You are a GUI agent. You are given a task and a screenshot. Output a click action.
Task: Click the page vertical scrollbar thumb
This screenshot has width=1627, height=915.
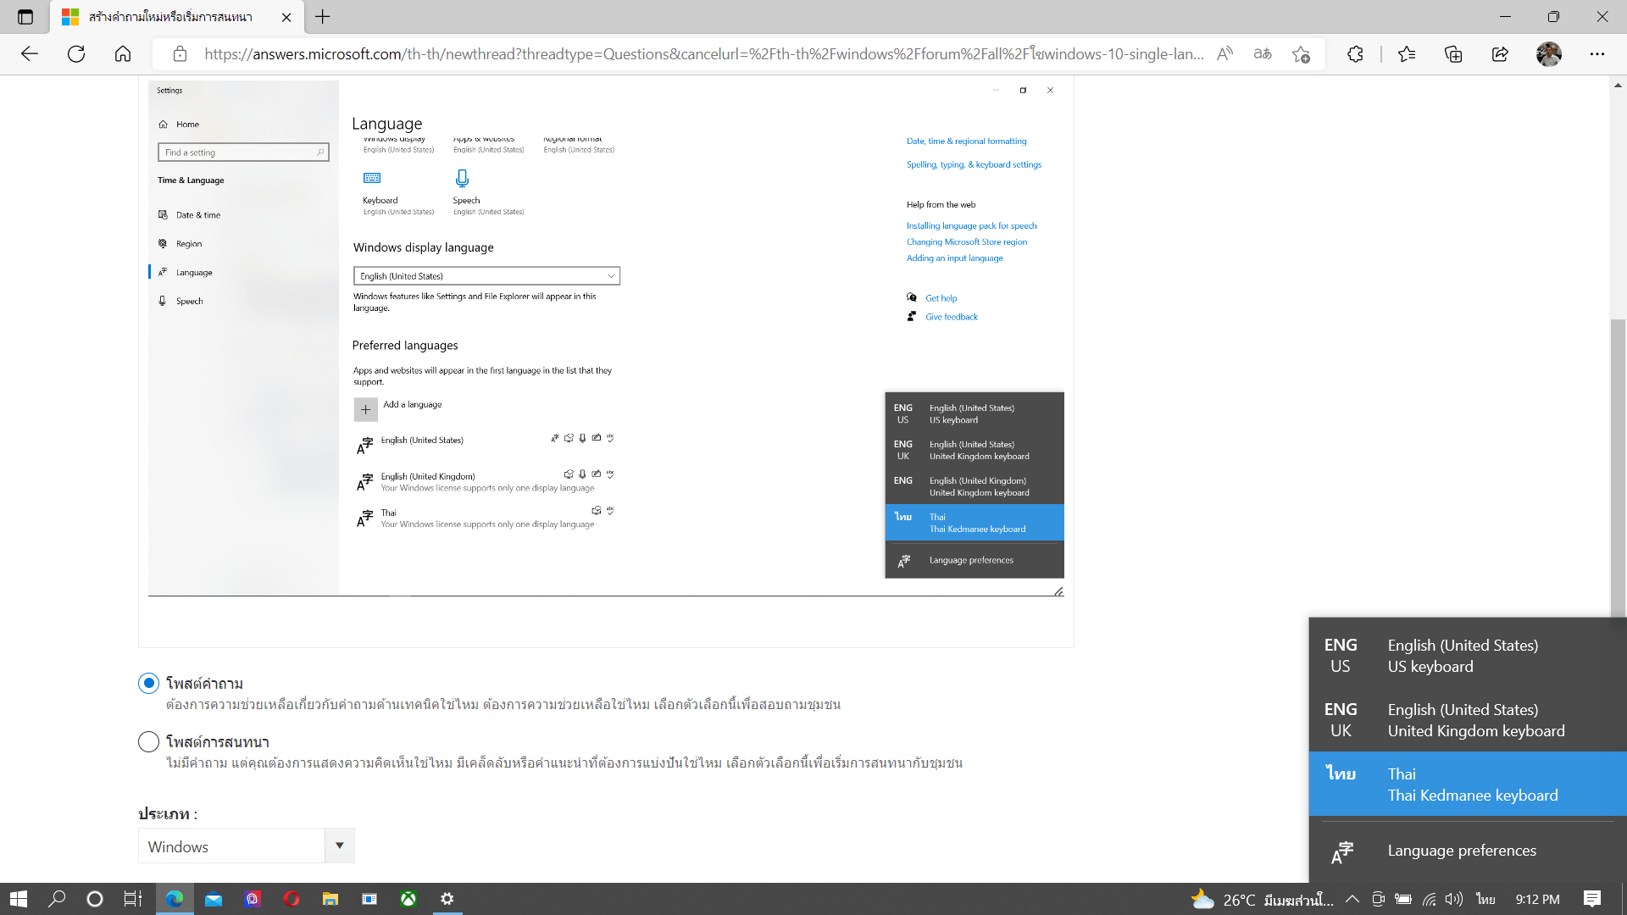click(x=1618, y=466)
